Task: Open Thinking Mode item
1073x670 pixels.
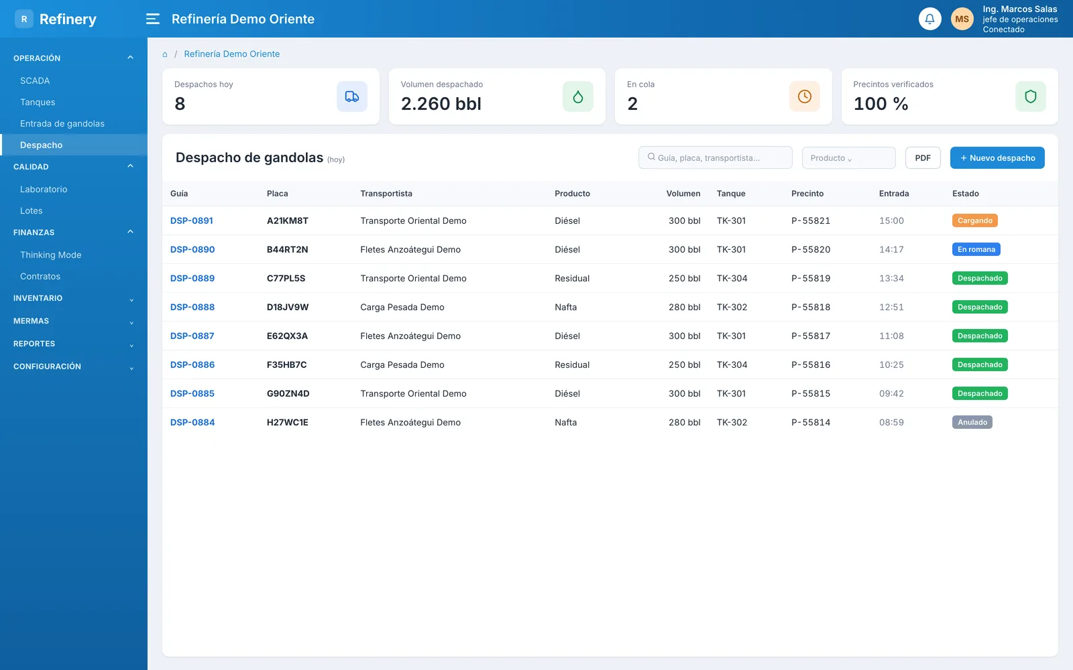Action: [74, 255]
